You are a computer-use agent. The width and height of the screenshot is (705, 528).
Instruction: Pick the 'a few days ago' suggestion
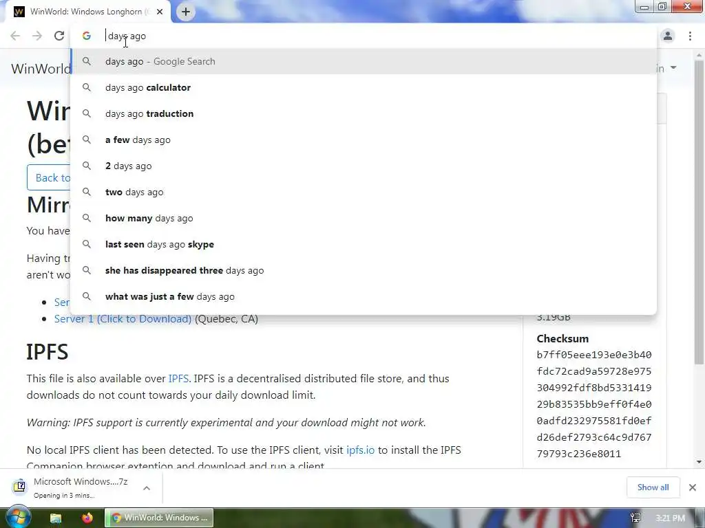pos(364,140)
